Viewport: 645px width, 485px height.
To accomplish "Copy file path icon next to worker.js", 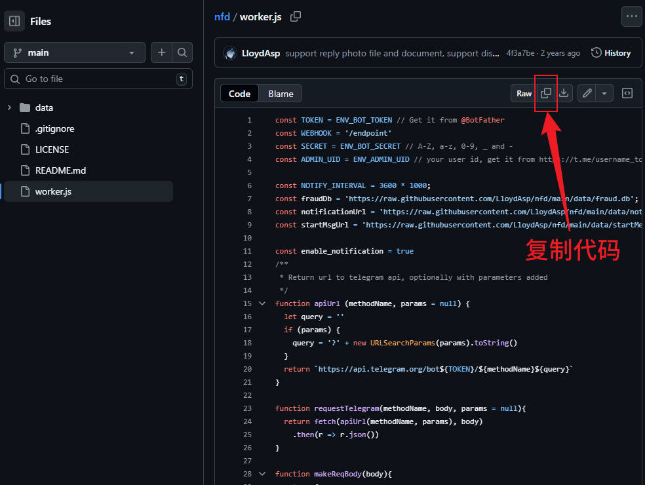I will coord(296,17).
